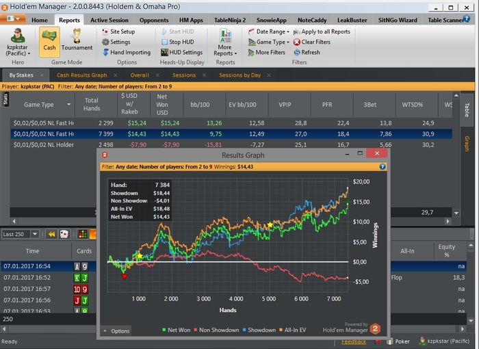Select Cash game mode

point(49,42)
